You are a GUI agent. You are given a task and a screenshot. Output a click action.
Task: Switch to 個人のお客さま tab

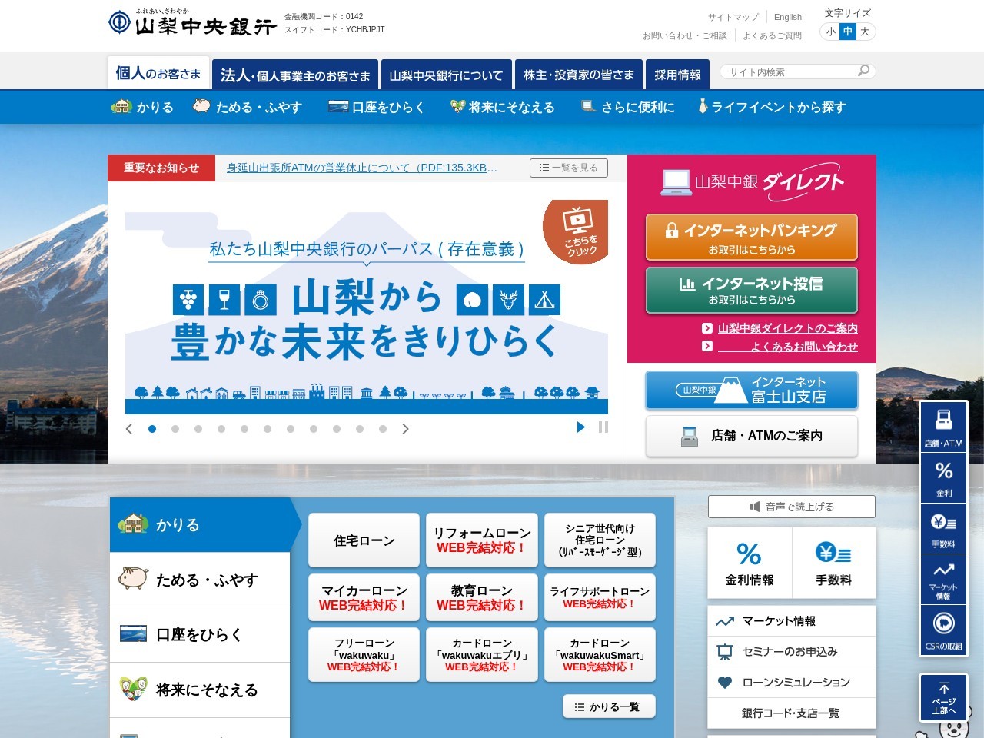point(158,74)
